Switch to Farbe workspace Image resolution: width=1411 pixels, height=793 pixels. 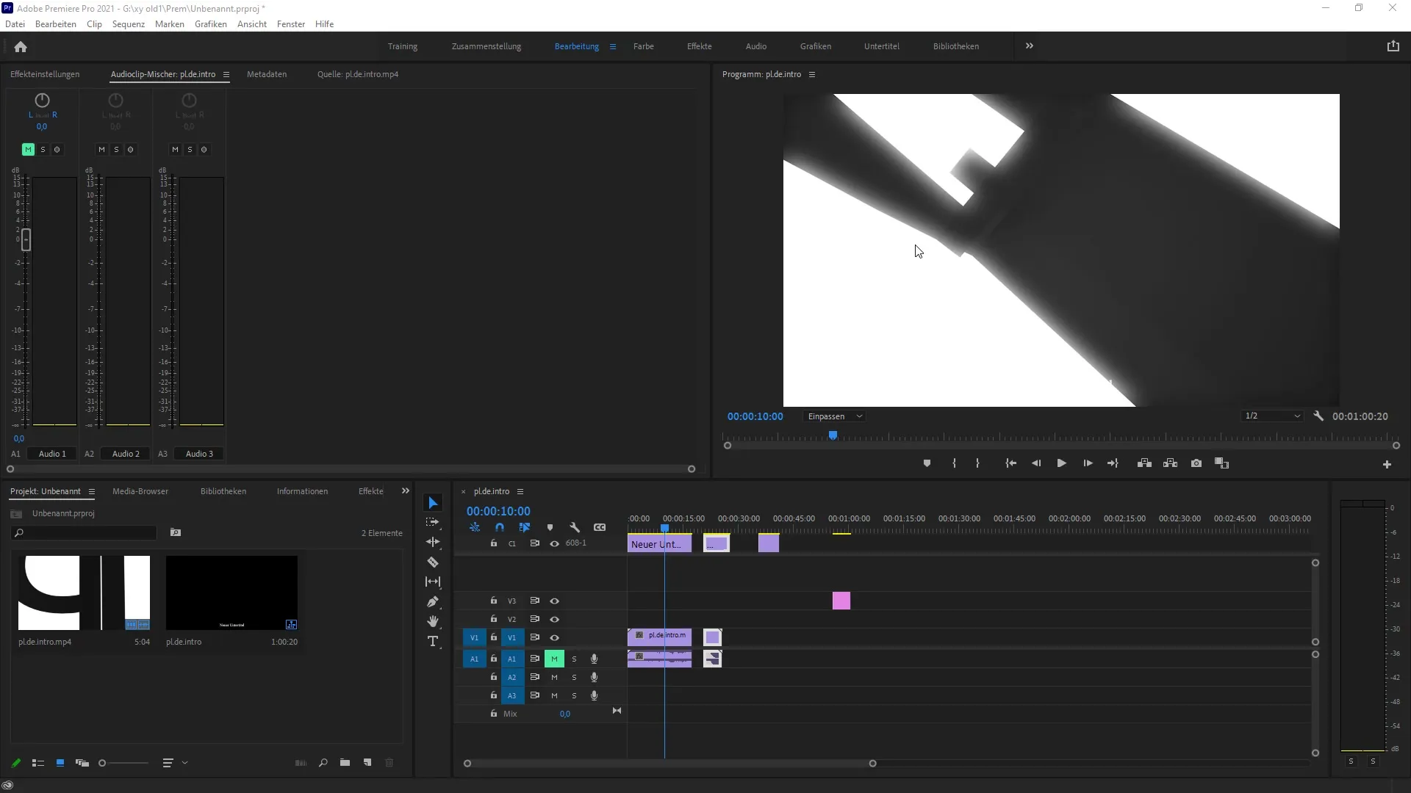coord(644,46)
